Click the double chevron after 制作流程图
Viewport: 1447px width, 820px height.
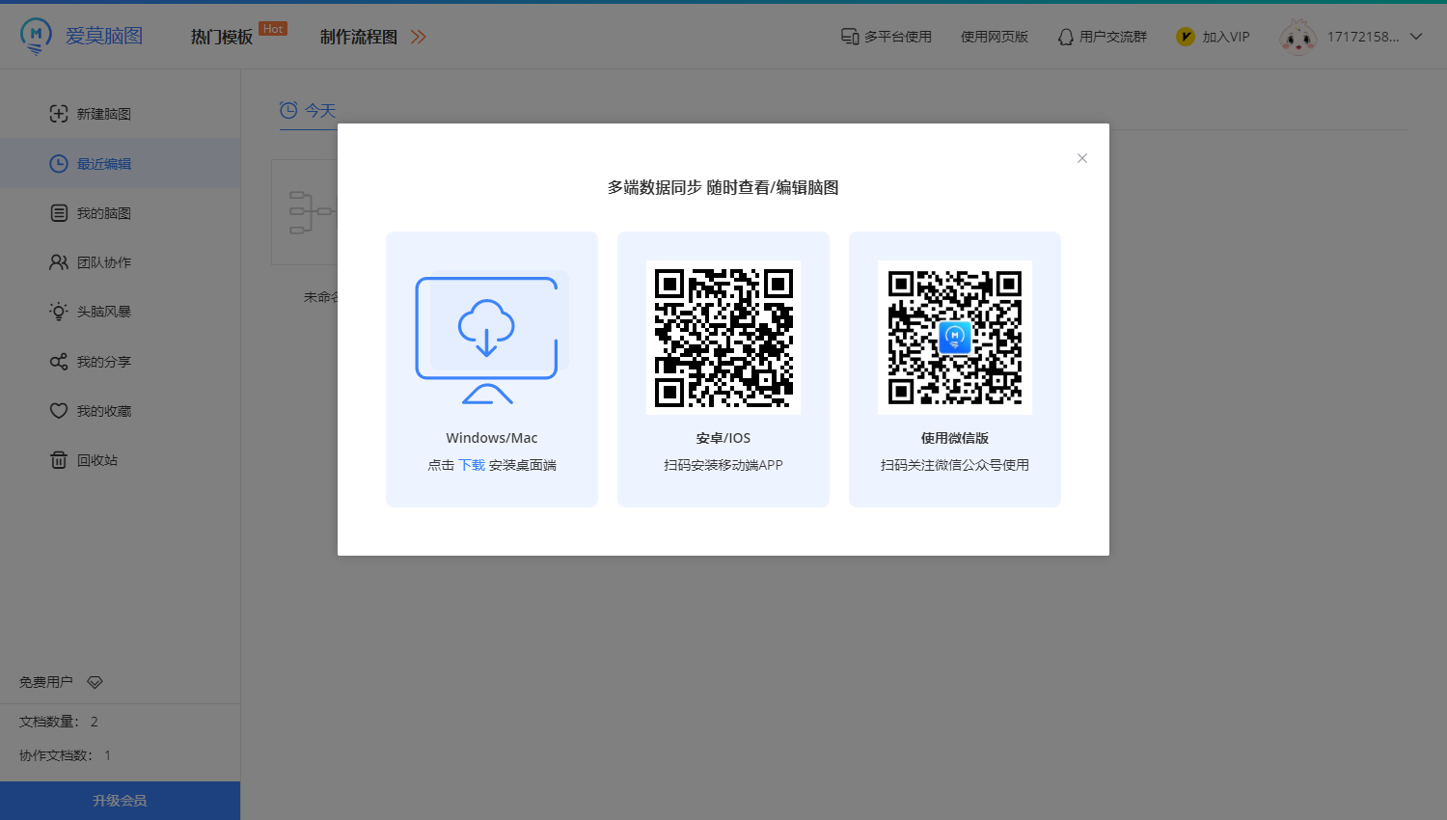coord(419,37)
